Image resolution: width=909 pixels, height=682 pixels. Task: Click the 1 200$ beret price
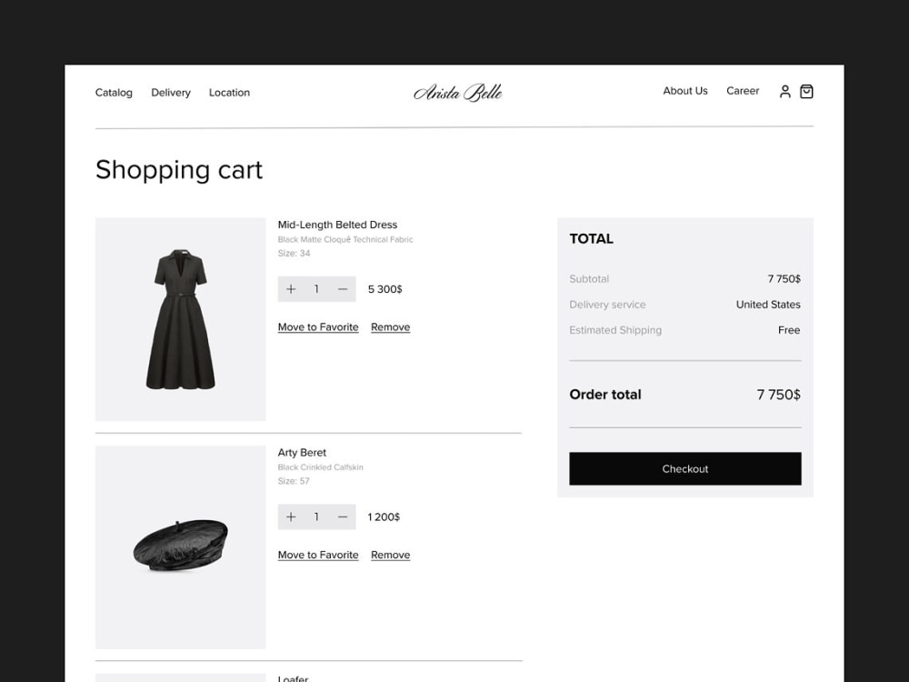coord(384,517)
